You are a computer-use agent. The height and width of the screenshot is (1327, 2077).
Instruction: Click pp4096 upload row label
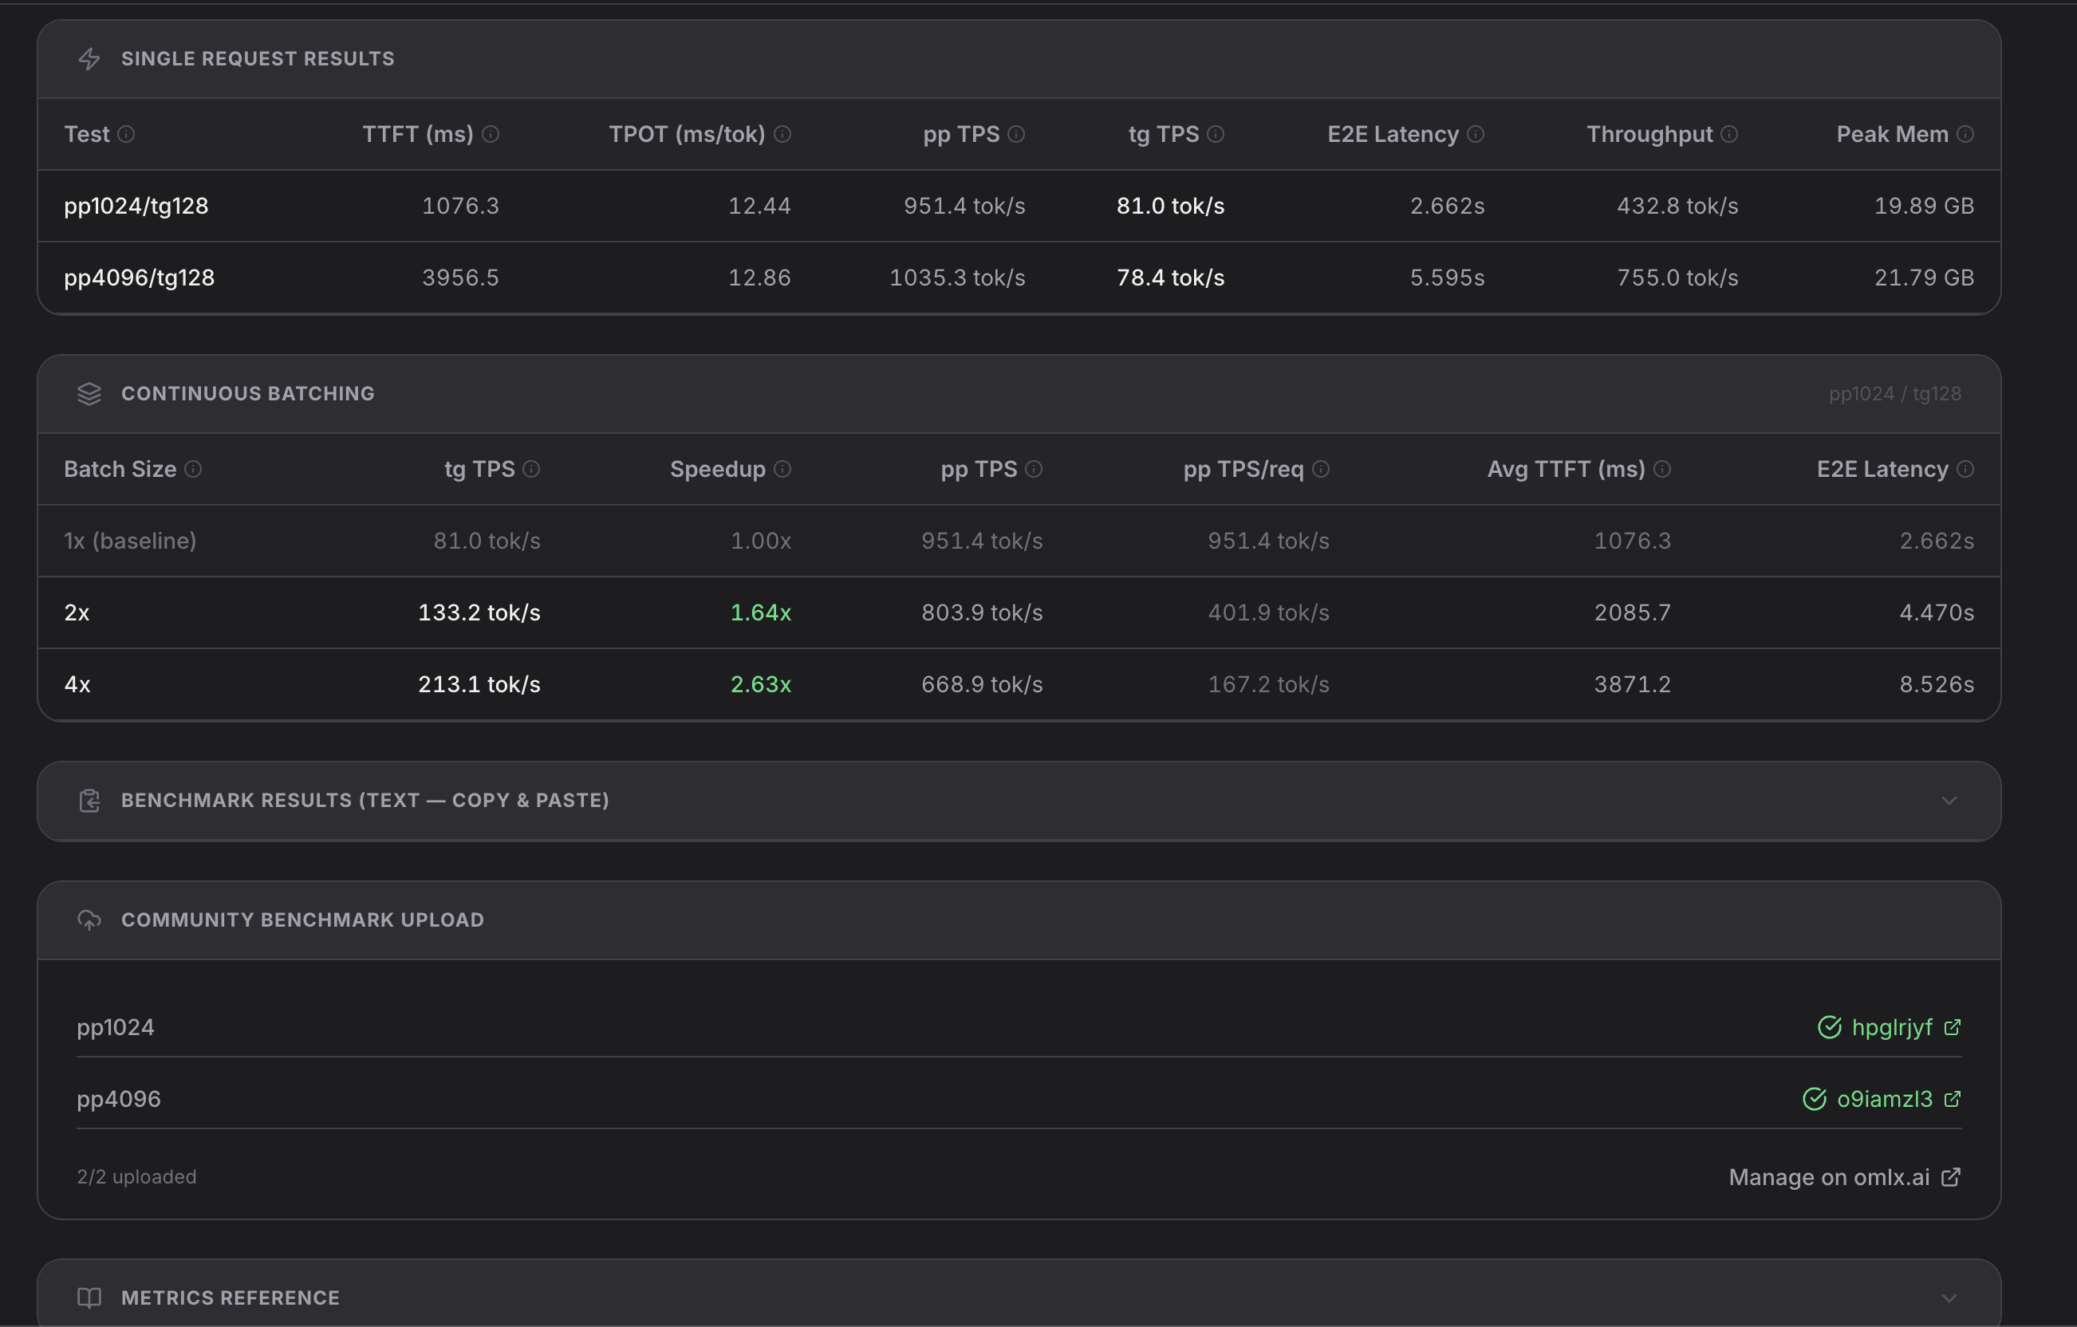click(119, 1100)
